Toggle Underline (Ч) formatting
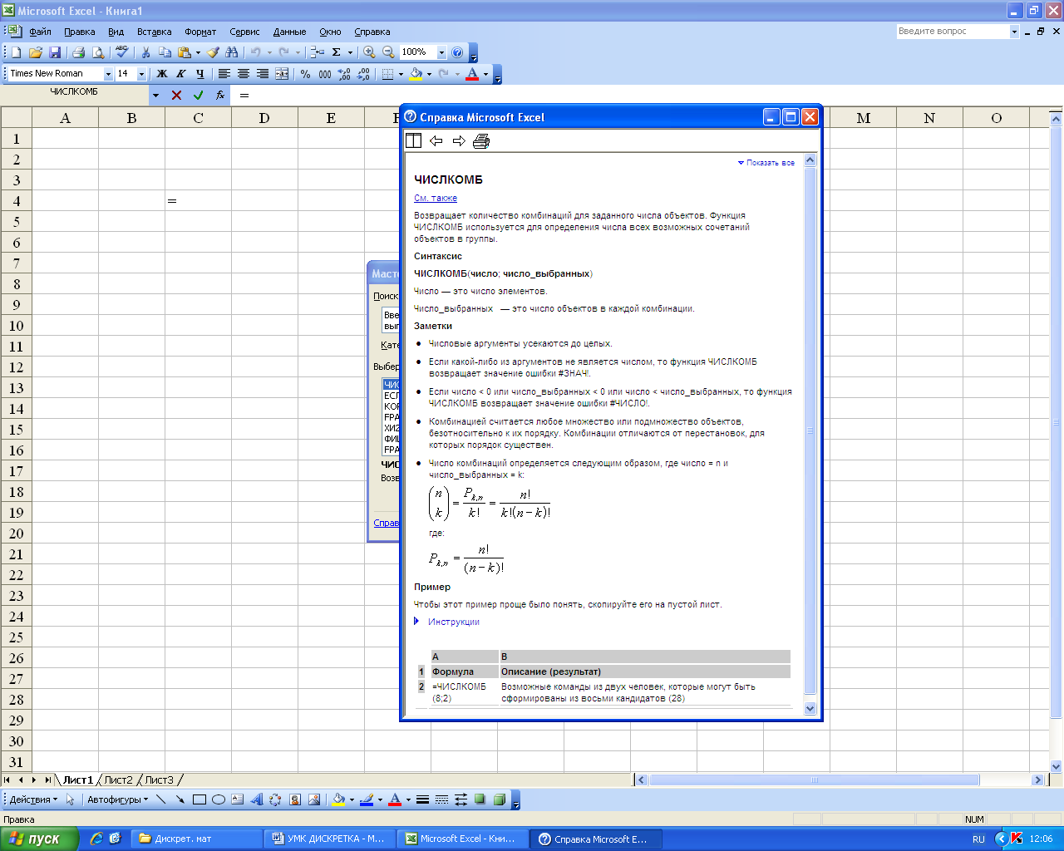The image size is (1064, 851). [199, 74]
